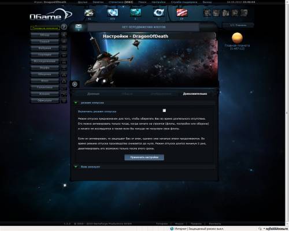This screenshot has width=289, height=231.
Task: Click the gear settings icon below the banner
Action: tap(75, 84)
